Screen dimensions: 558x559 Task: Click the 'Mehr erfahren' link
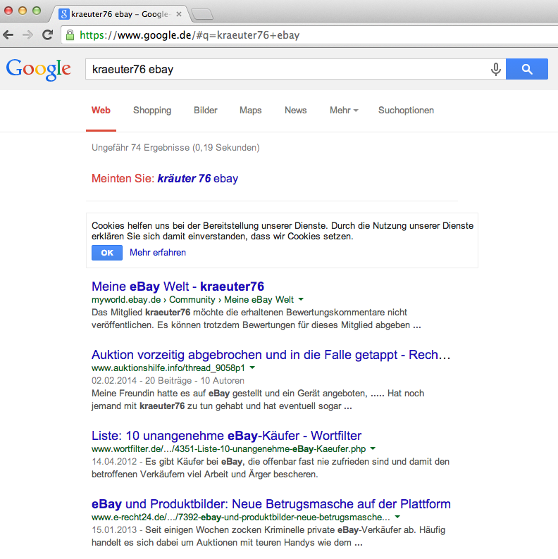coord(158,253)
